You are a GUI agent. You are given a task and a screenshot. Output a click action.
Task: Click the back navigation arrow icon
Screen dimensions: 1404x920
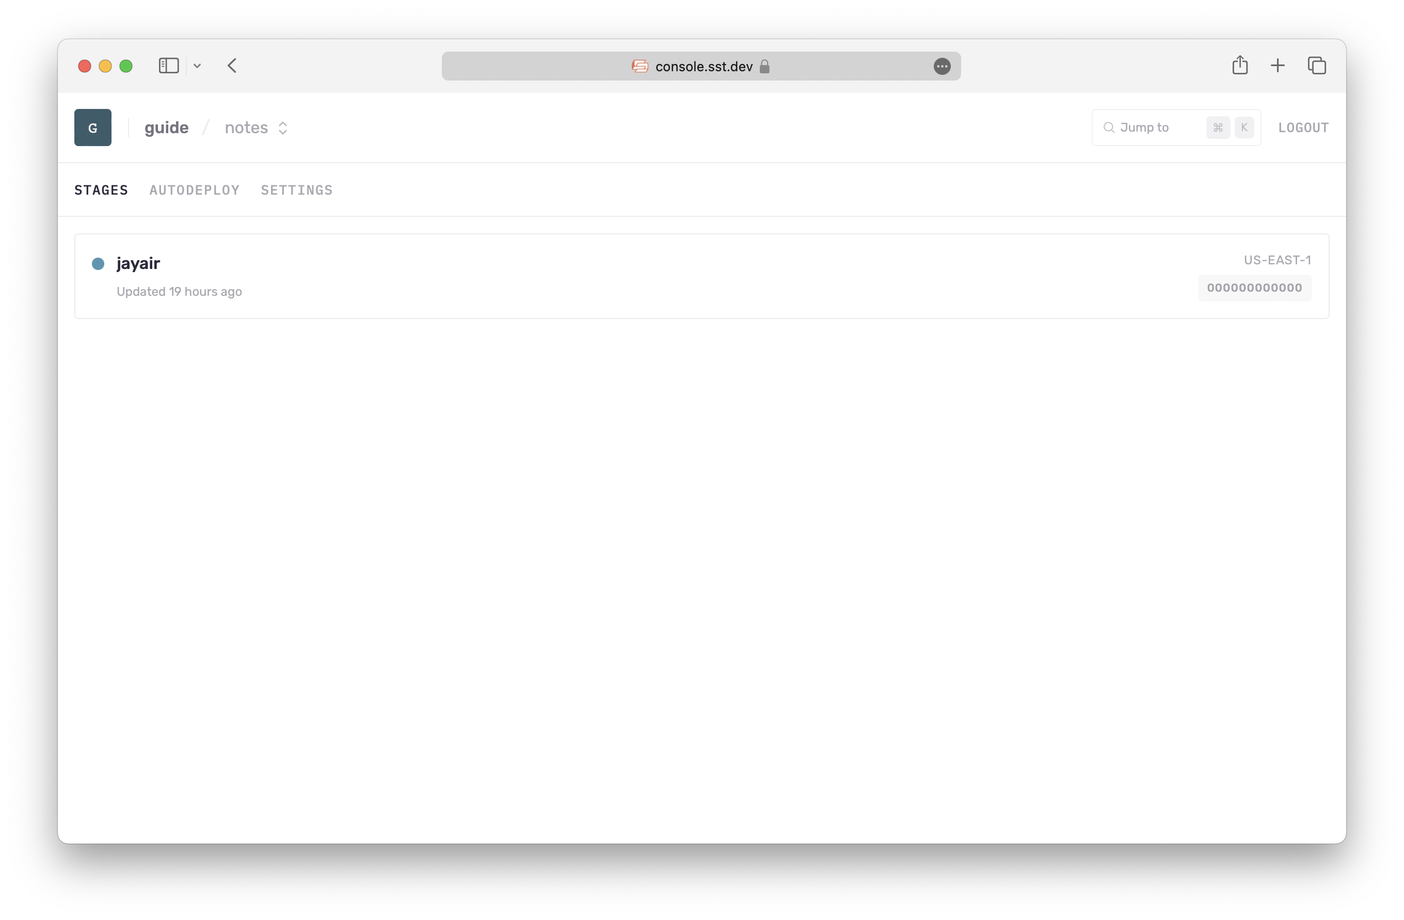click(x=234, y=66)
